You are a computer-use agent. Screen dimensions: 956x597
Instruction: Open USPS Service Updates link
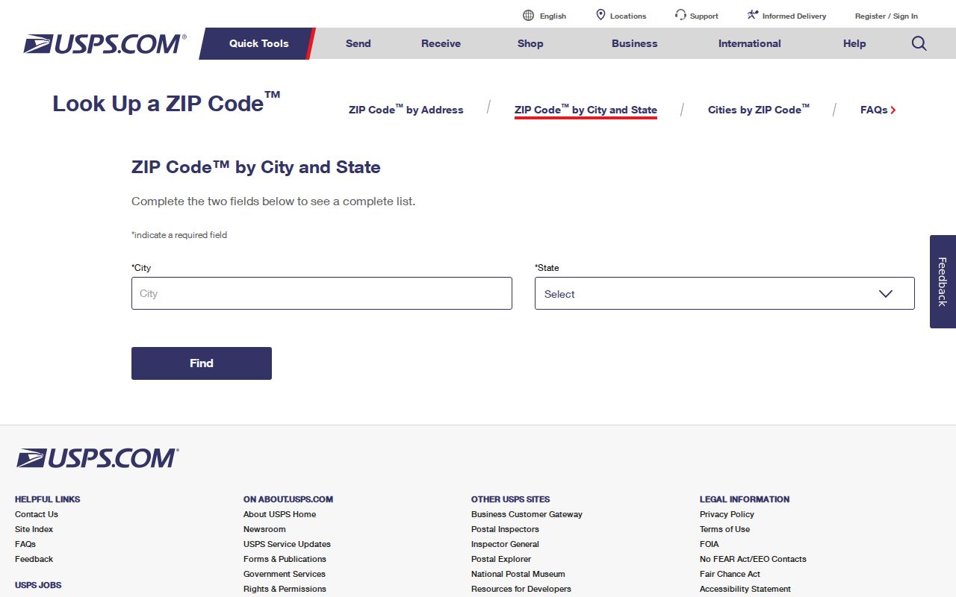[x=287, y=544]
